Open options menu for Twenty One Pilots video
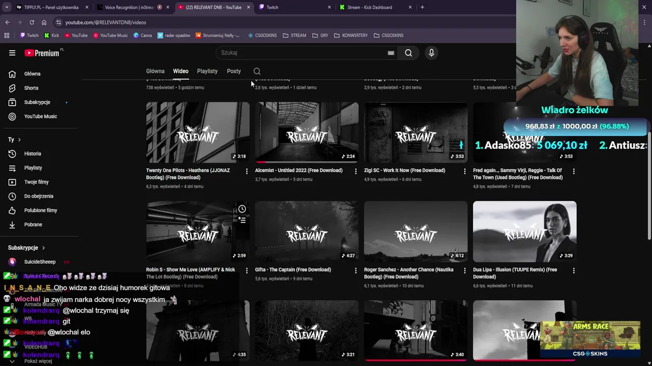 (x=247, y=171)
